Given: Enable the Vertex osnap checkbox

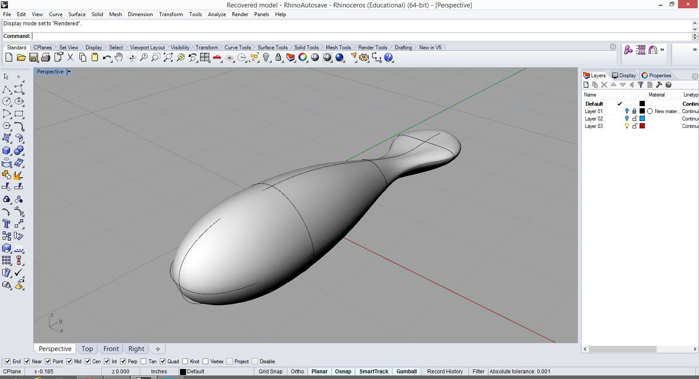Looking at the screenshot, I should 206,361.
